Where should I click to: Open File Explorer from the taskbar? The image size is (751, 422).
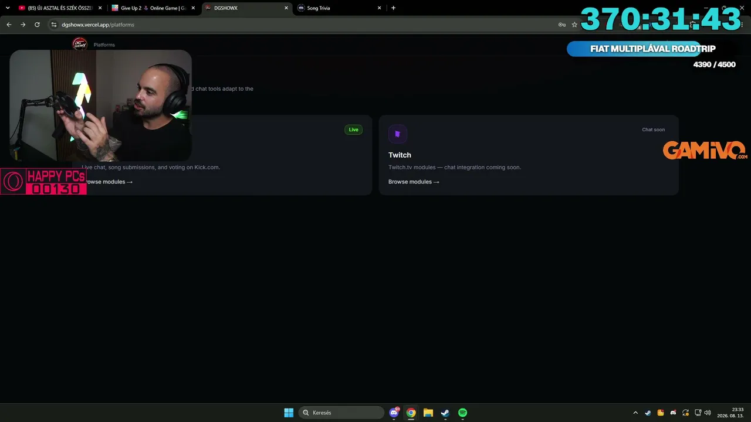click(428, 413)
